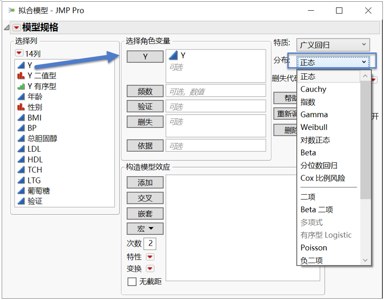
Task: Click the JMP icon in the title bar
Action: click(x=11, y=9)
